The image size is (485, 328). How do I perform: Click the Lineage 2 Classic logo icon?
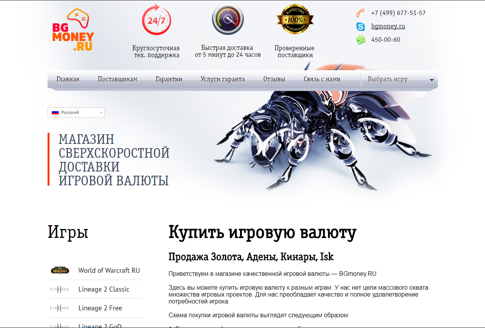(60, 289)
